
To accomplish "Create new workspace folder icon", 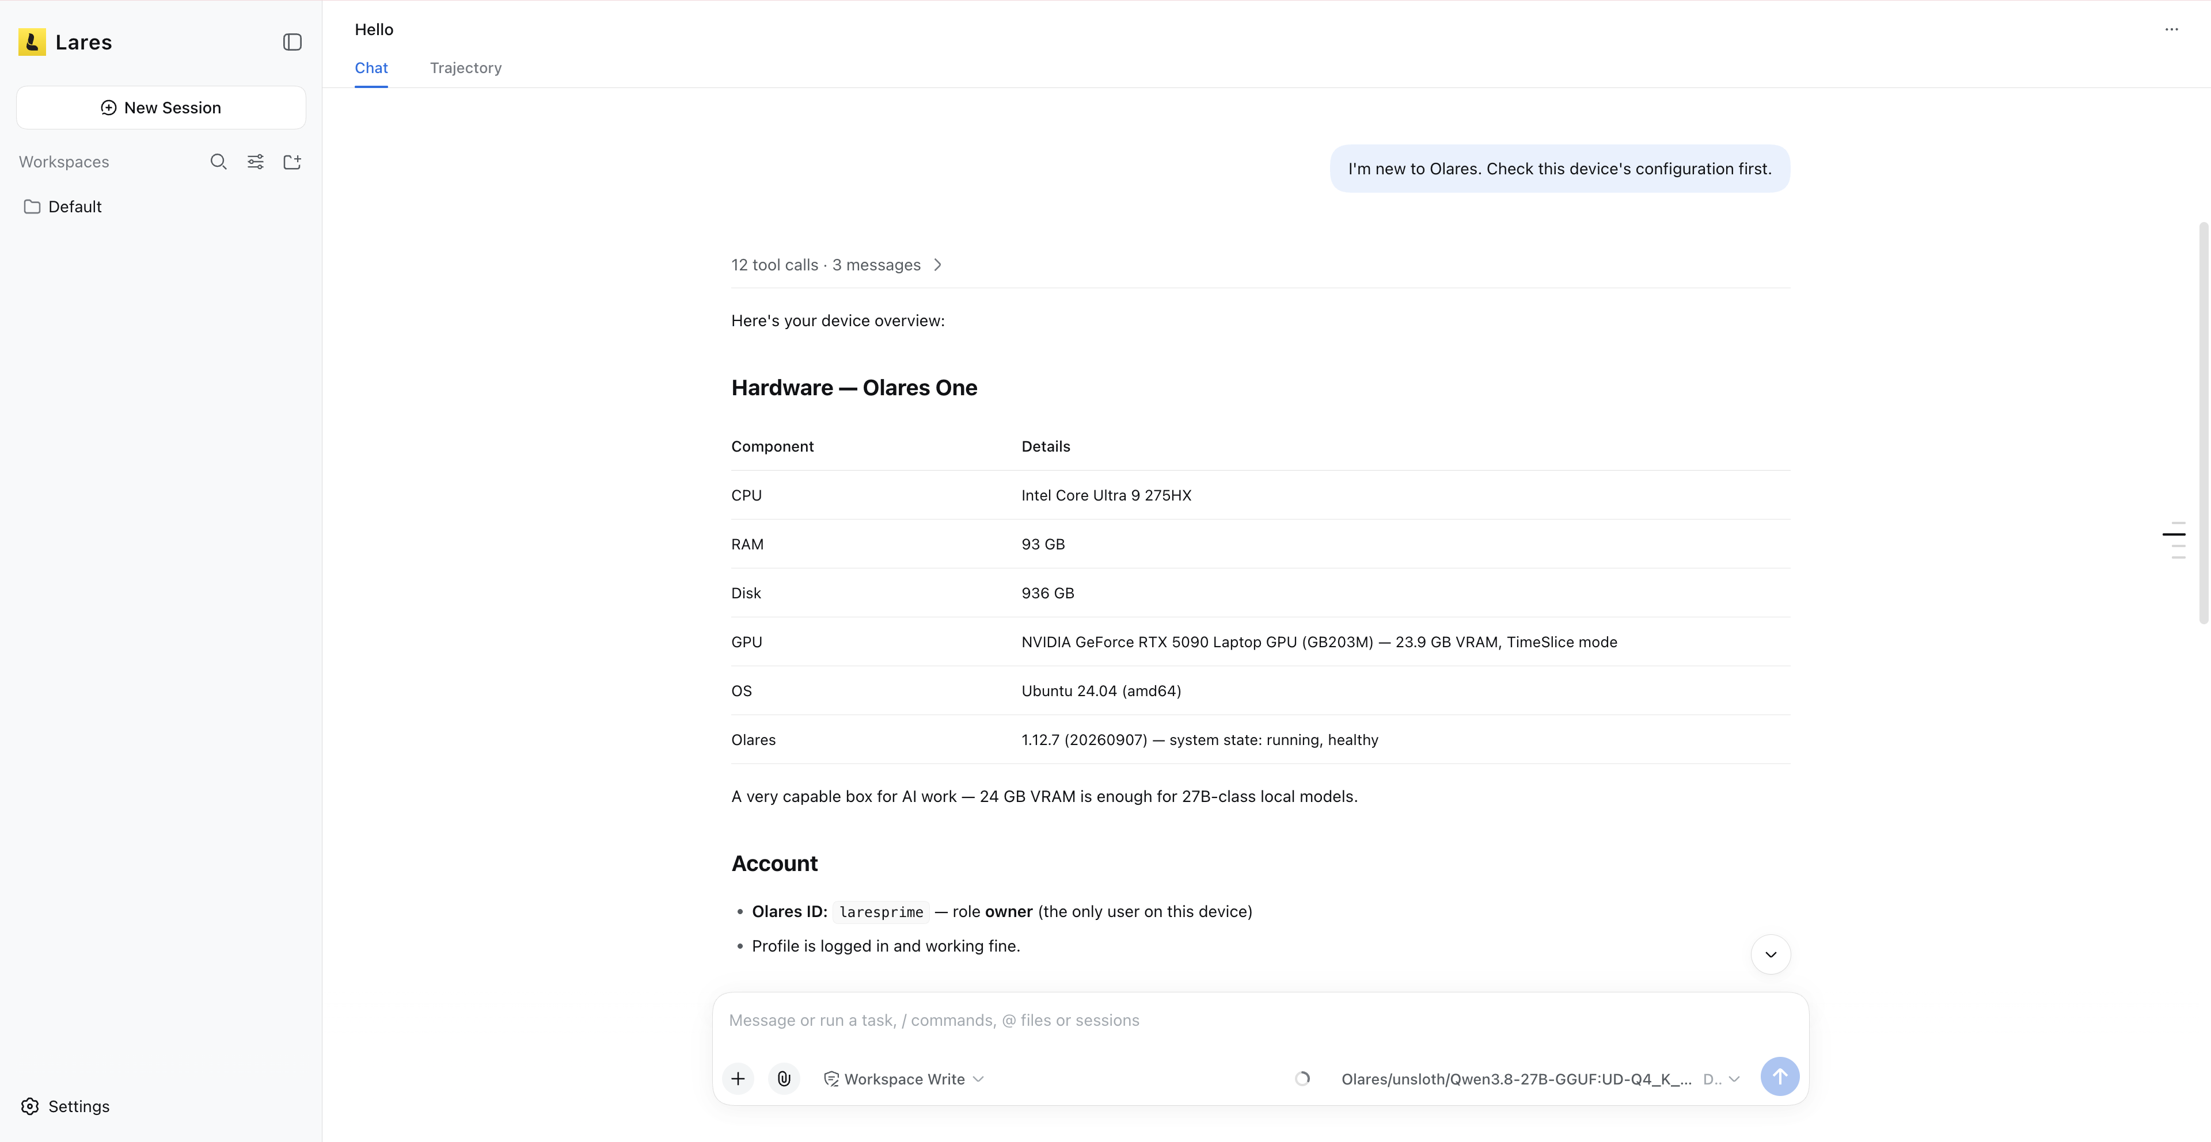I will click(x=292, y=162).
